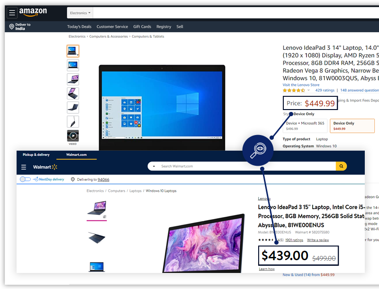Click the Deliver to India location pin
The height and width of the screenshot is (289, 379).
[11, 27]
